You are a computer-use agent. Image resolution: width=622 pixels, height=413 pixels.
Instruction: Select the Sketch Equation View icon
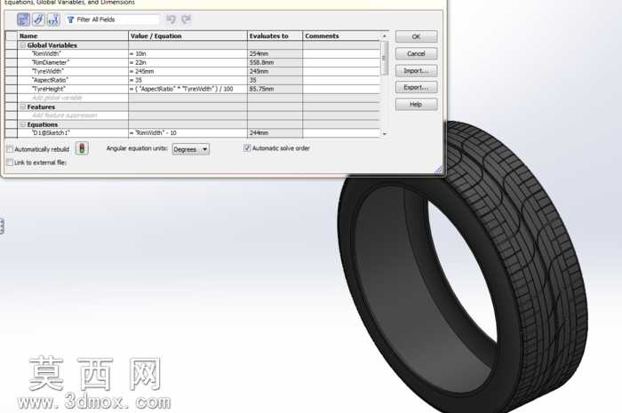[38, 20]
